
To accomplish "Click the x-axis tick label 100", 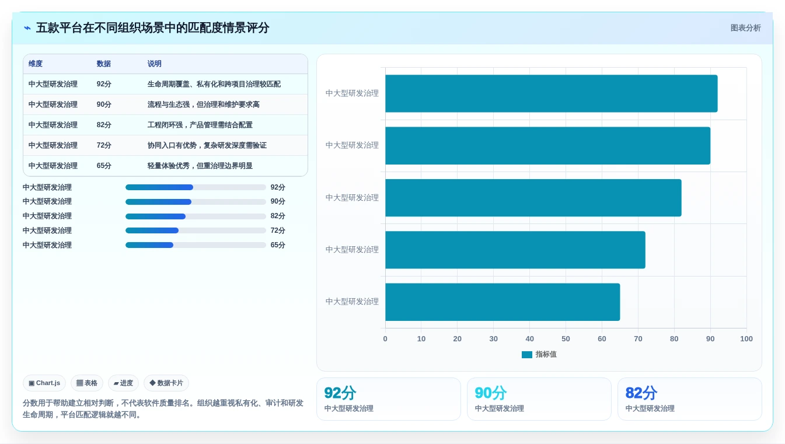I will coord(746,338).
